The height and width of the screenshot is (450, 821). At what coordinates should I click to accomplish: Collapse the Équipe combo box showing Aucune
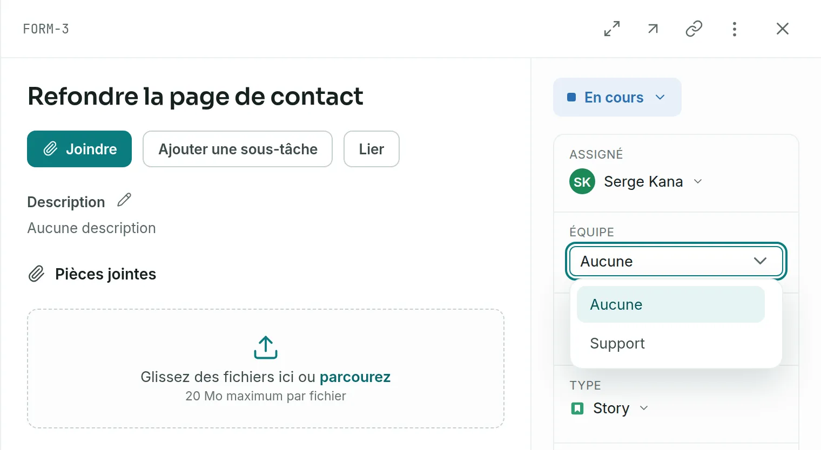click(x=676, y=261)
